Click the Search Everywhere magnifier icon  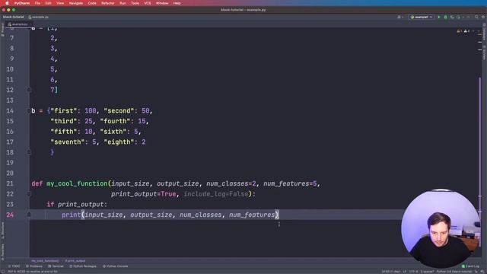[x=476, y=17]
